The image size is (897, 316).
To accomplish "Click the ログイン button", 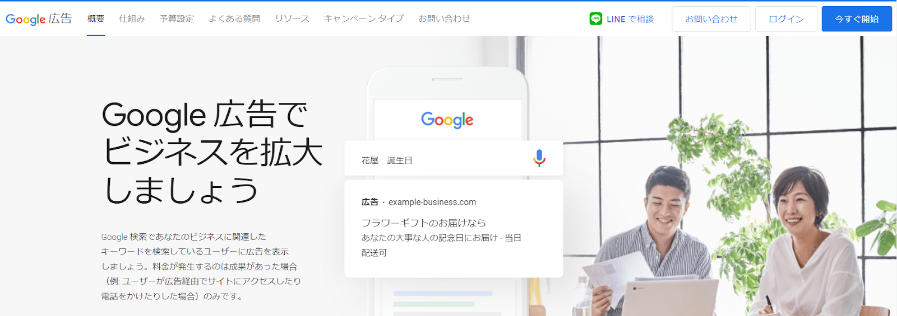I will 786,19.
